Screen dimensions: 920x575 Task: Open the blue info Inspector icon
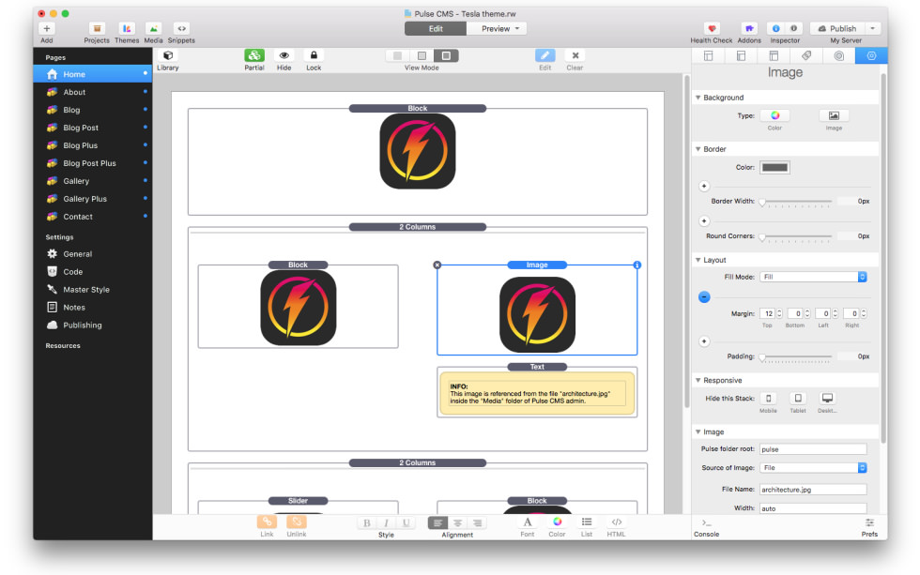tap(775, 28)
